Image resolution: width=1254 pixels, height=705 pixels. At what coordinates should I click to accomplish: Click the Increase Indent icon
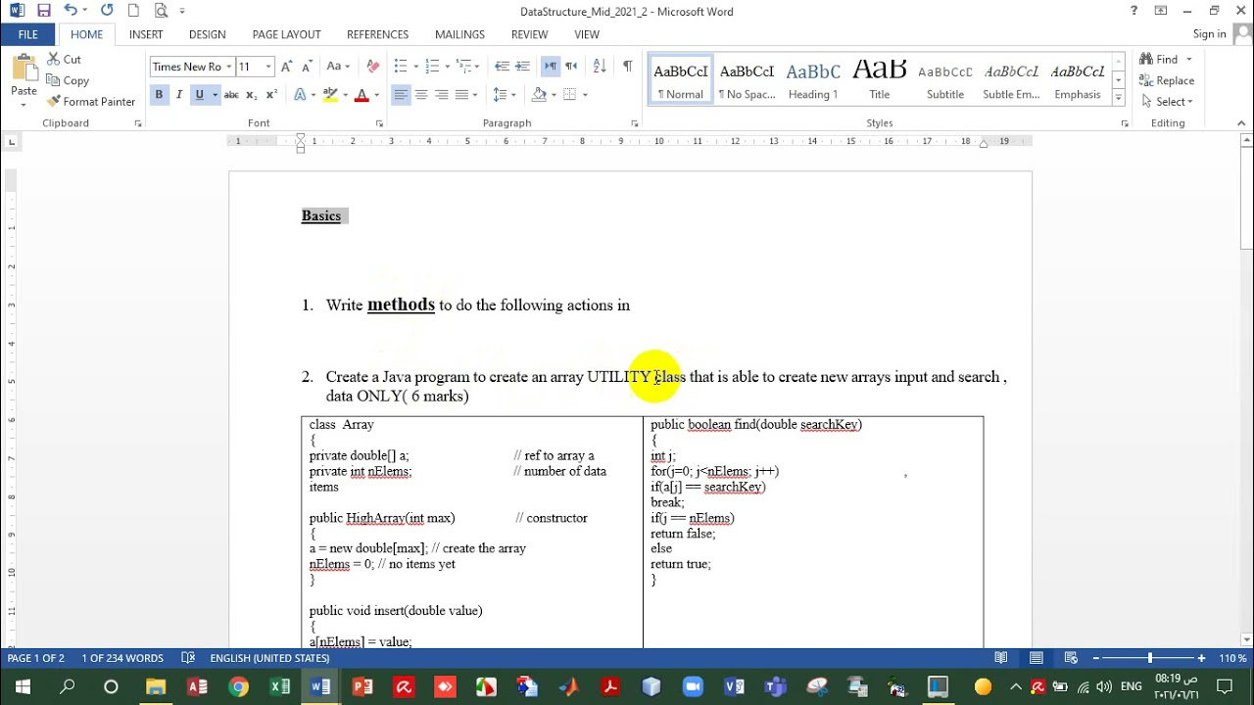click(523, 67)
